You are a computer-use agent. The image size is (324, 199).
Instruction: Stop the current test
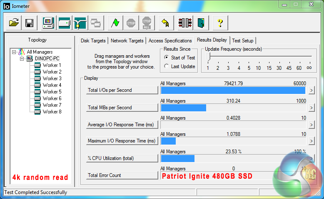tap(131, 23)
